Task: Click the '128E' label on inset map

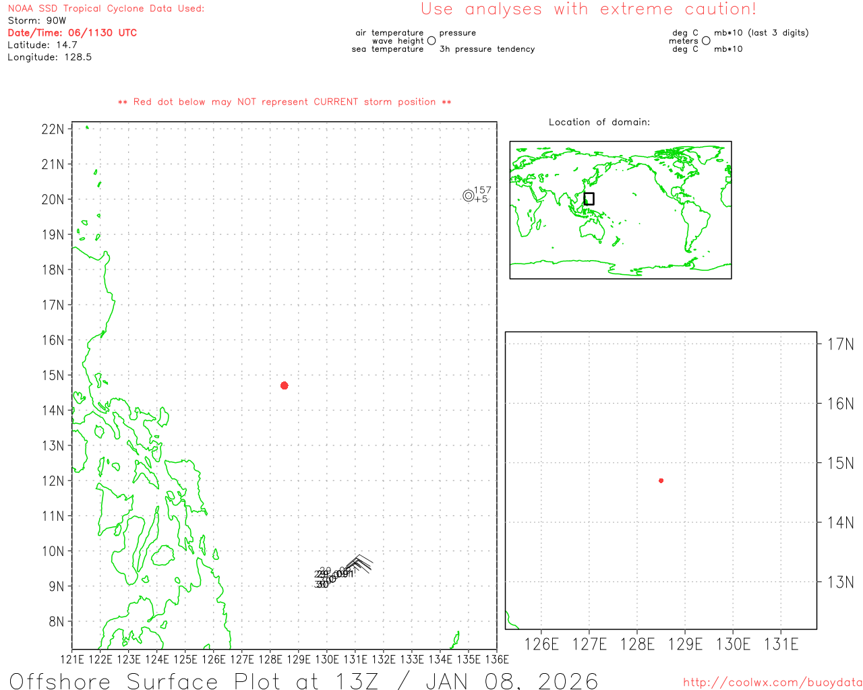Action: click(x=637, y=645)
